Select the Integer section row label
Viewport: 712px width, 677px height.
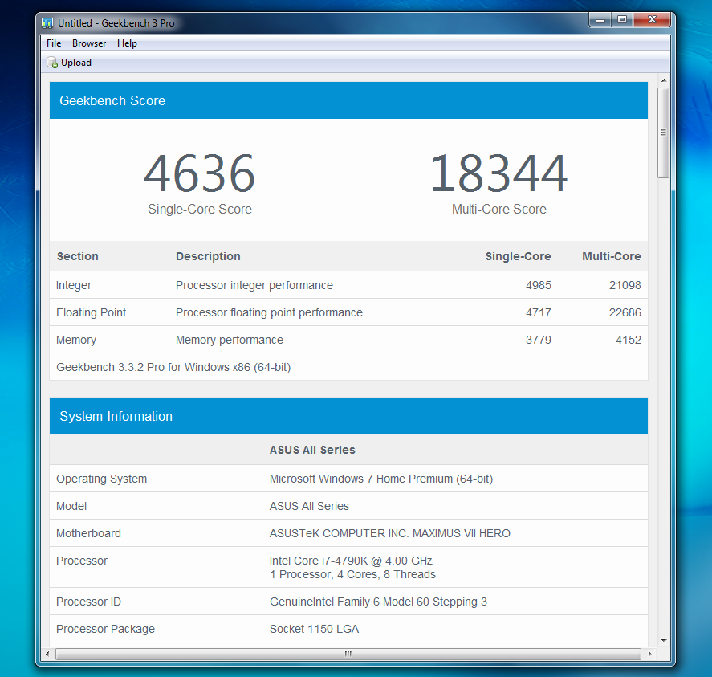[74, 285]
